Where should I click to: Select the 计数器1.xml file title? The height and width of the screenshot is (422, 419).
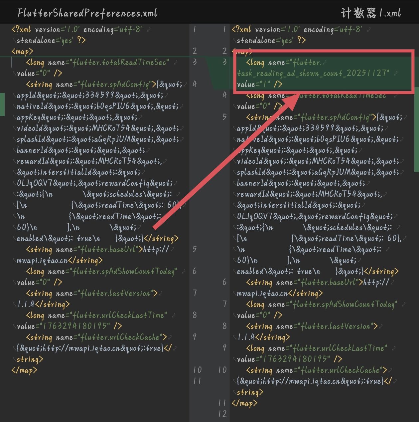[371, 13]
